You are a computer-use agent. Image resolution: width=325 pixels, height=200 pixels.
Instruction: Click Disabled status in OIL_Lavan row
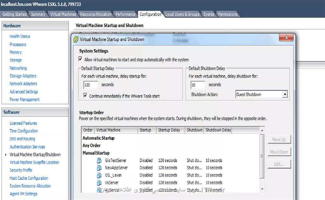point(146,175)
